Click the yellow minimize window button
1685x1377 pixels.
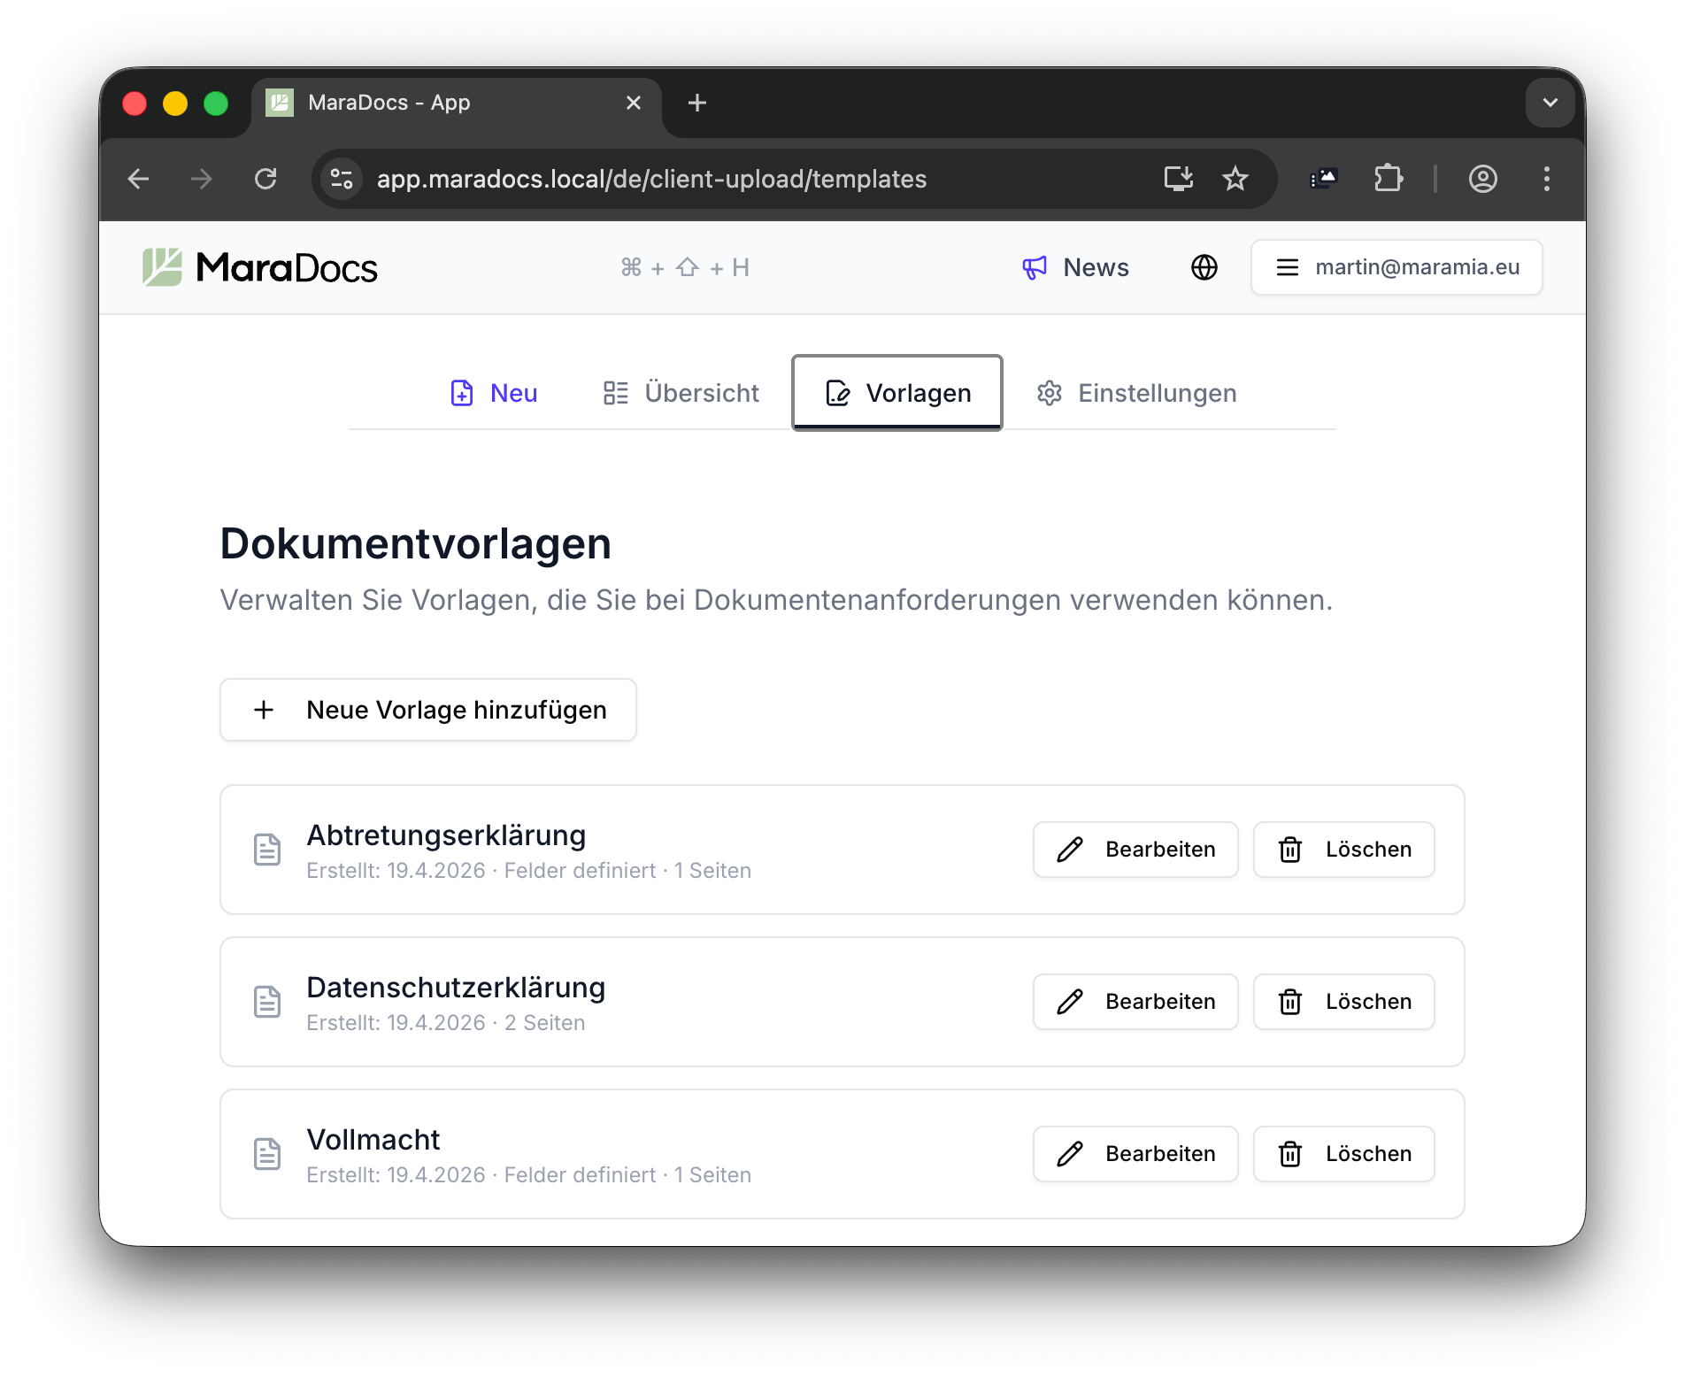[x=175, y=104]
